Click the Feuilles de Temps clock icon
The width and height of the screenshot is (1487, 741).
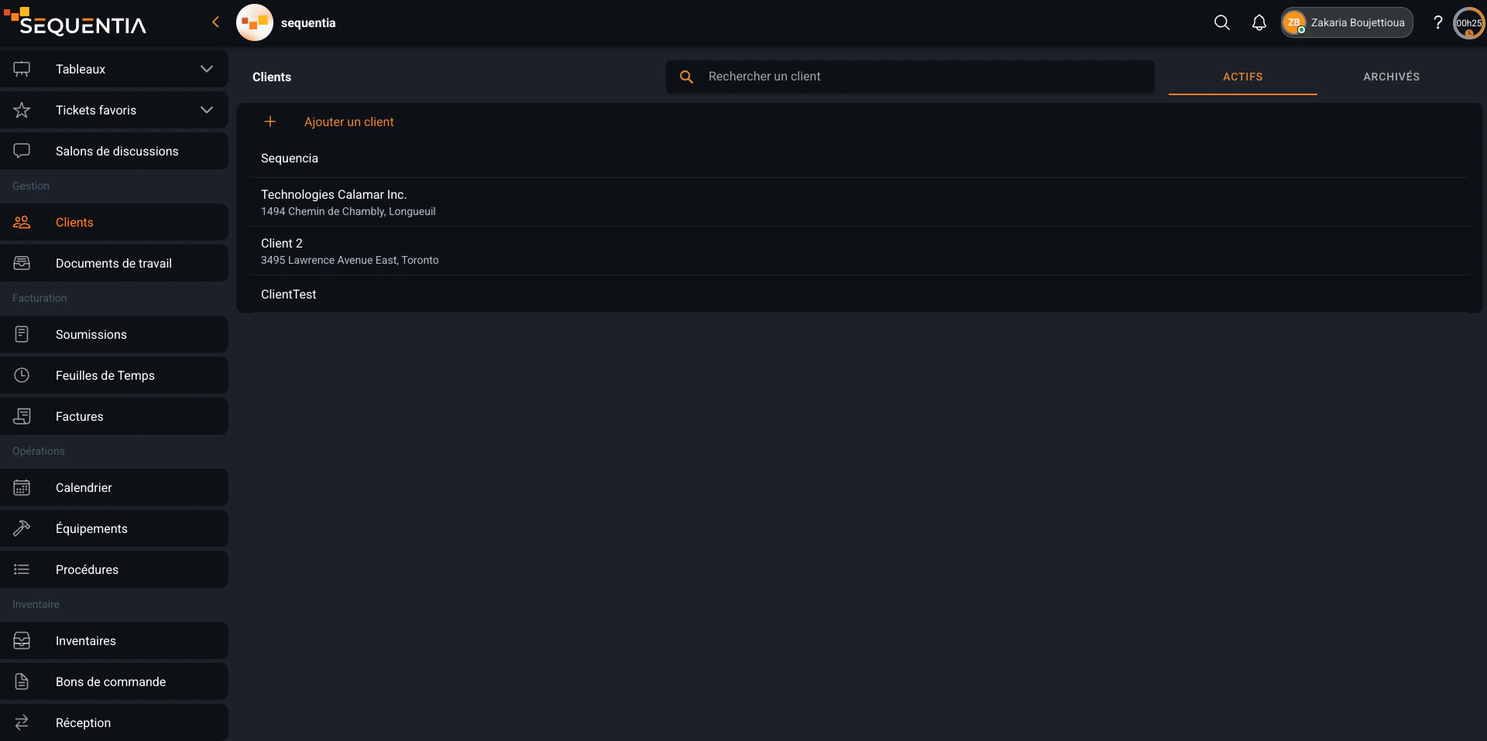[22, 375]
